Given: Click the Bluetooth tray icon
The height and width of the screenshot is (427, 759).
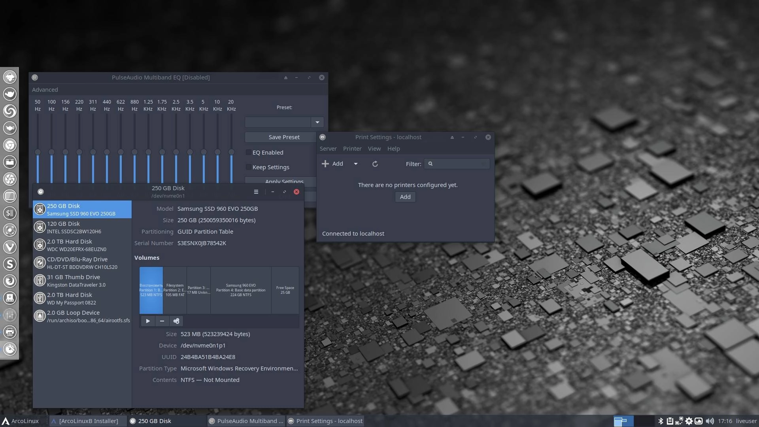Looking at the screenshot, I should coord(661,421).
